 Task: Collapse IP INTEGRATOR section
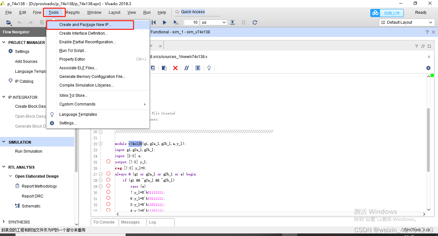(4, 97)
